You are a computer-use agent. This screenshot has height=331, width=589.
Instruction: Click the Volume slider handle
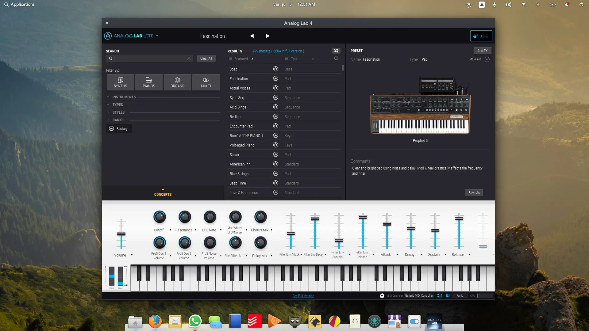[121, 234]
